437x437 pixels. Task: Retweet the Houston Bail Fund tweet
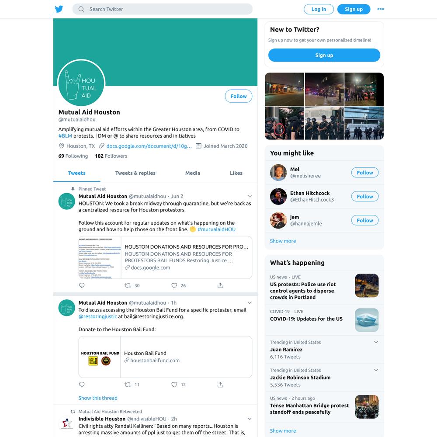tap(128, 385)
